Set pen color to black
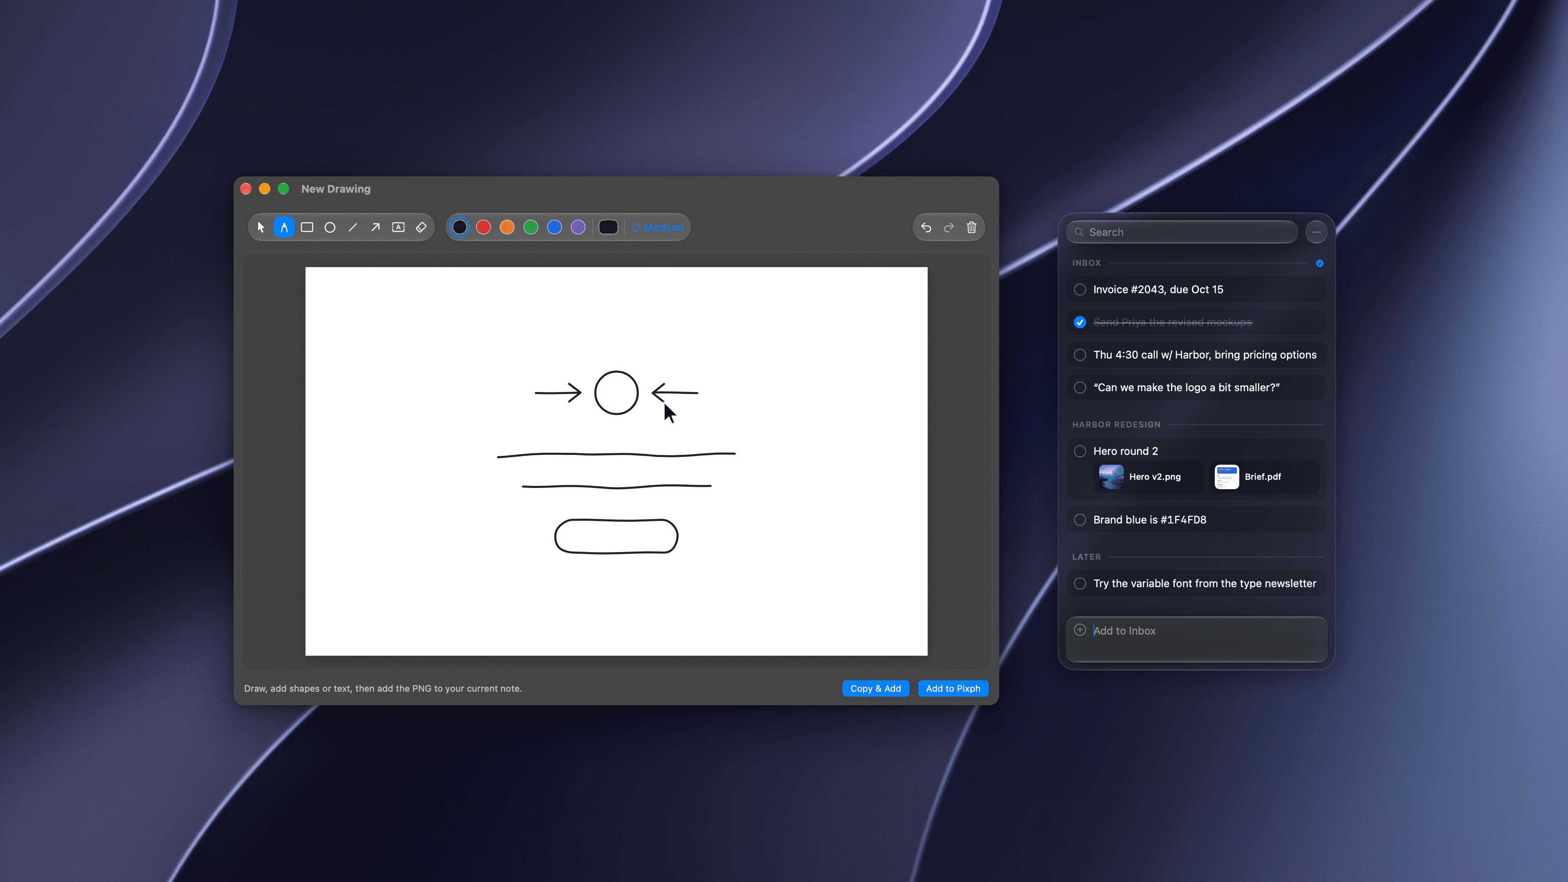This screenshot has height=882, width=1568. tap(459, 227)
